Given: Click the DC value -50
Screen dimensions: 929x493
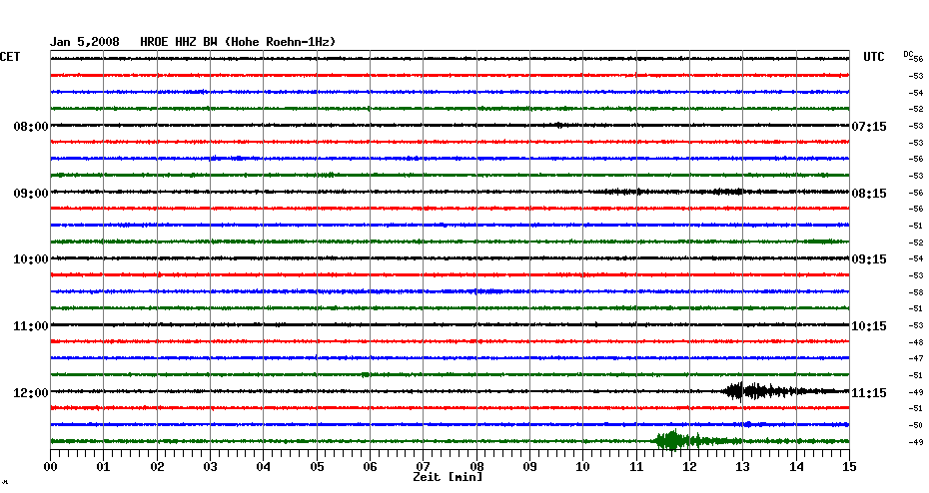Looking at the screenshot, I should point(917,425).
